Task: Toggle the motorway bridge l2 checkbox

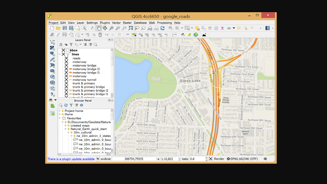Action: click(66, 69)
